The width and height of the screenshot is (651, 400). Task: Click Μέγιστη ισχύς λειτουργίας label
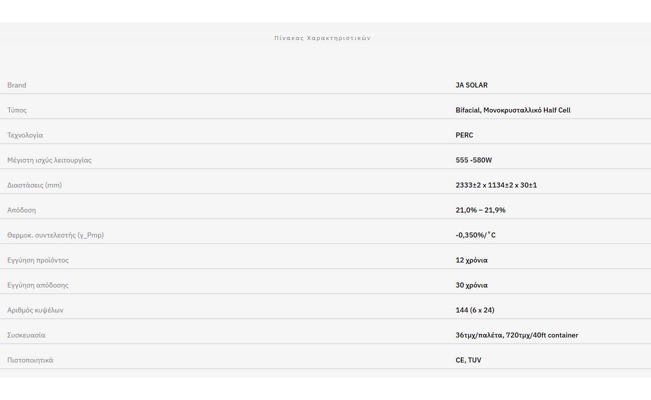[x=49, y=160]
